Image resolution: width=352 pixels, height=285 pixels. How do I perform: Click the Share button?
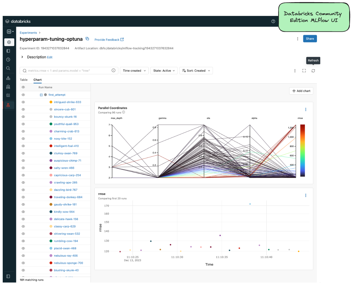[310, 39]
